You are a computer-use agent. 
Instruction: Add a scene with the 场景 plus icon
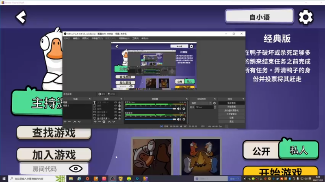click(x=65, y=122)
